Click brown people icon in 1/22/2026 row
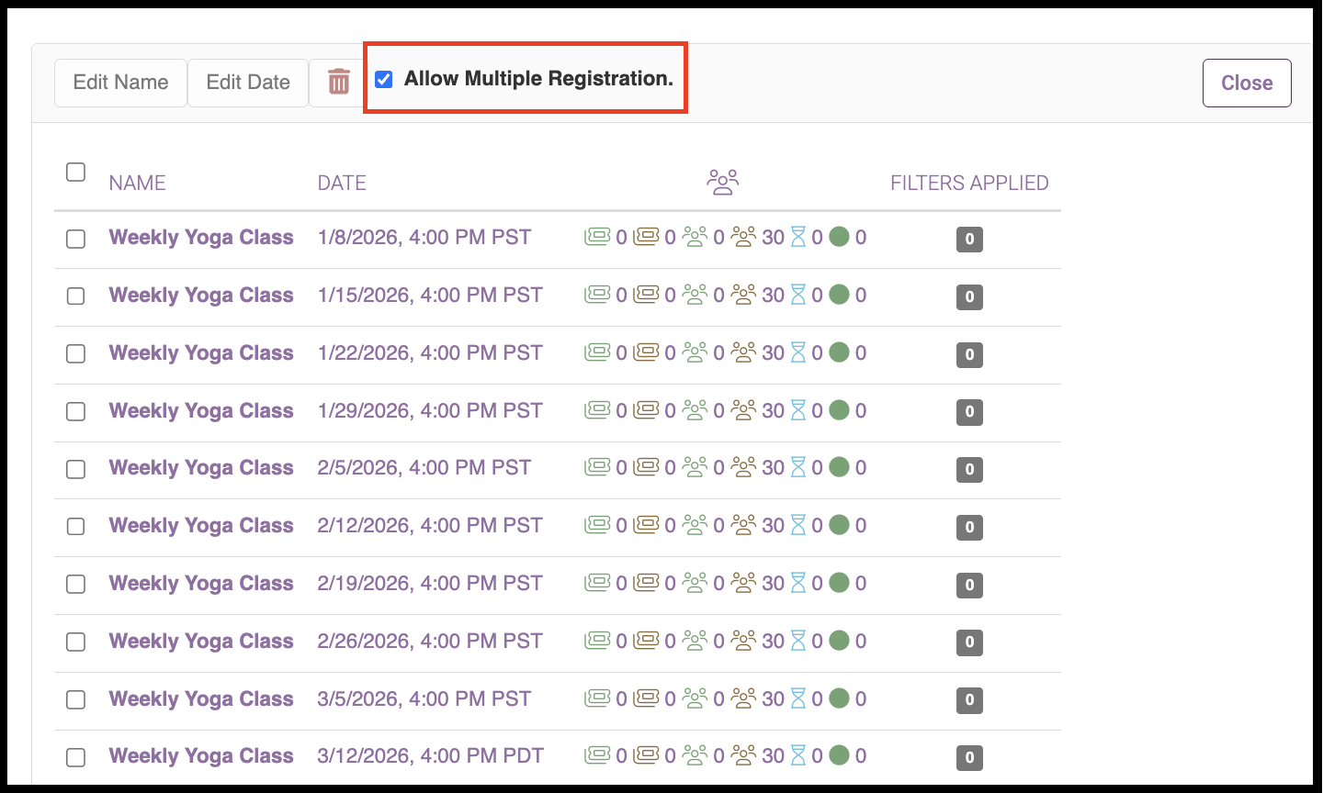1323x793 pixels. (x=743, y=353)
